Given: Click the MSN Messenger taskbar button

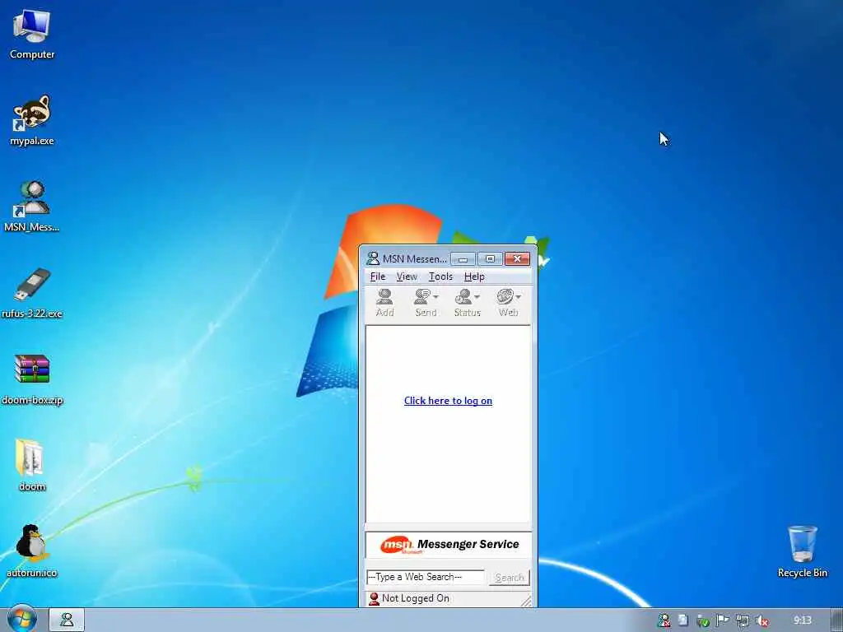Looking at the screenshot, I should [67, 620].
